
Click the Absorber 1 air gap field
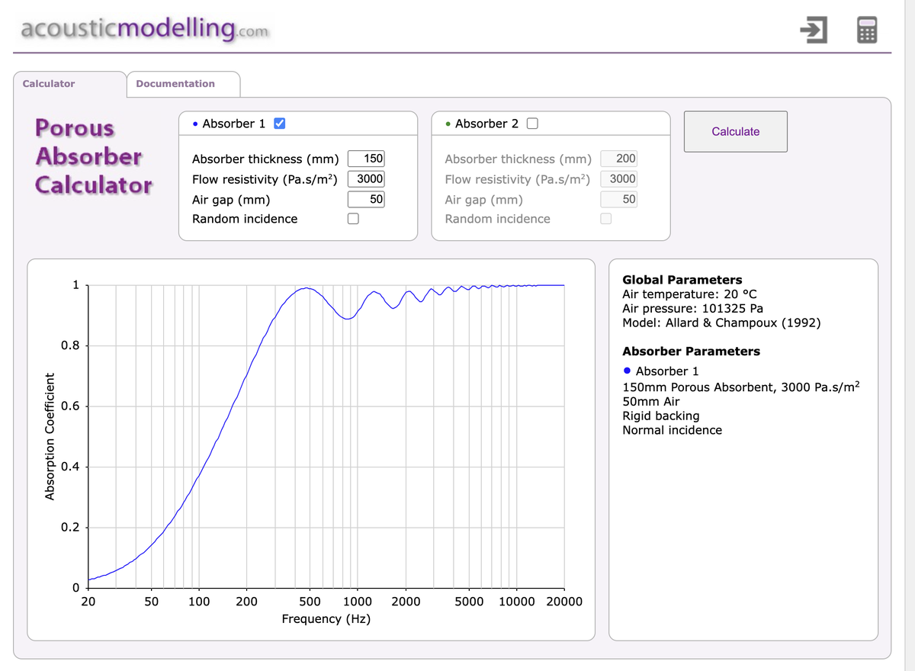(x=366, y=199)
